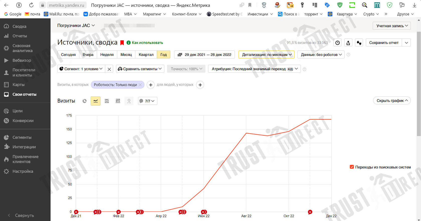
Task: Click the Свои отчеты sidebar icon
Action: click(7, 94)
